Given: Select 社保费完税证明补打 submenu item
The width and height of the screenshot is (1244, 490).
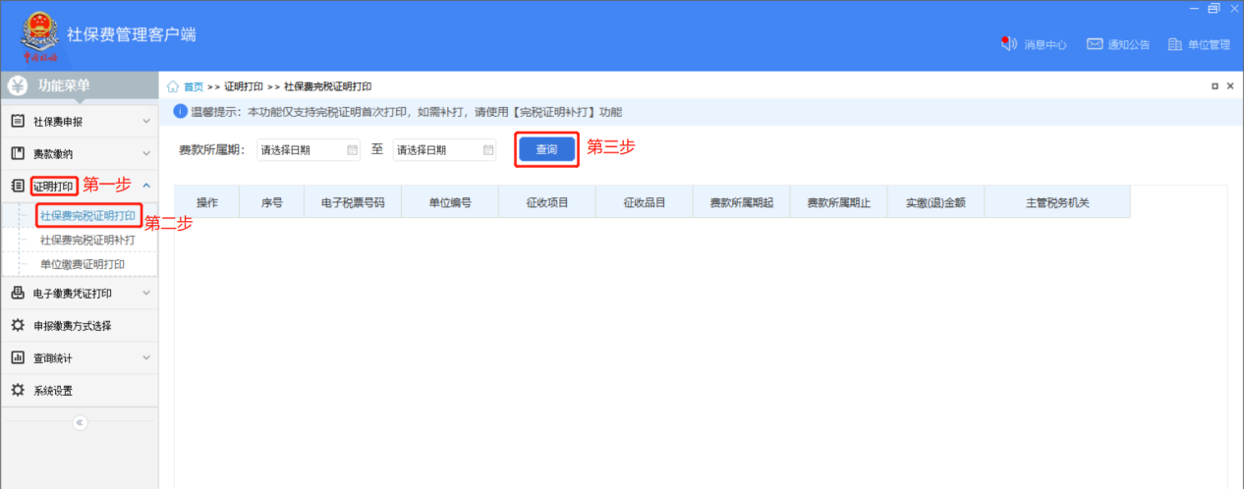Looking at the screenshot, I should click(x=86, y=240).
